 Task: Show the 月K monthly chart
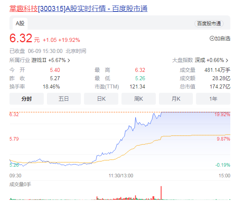tap(176, 99)
